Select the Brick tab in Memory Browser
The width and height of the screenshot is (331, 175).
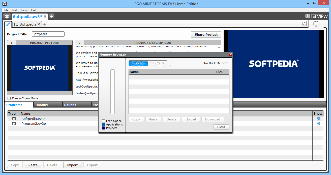point(138,63)
